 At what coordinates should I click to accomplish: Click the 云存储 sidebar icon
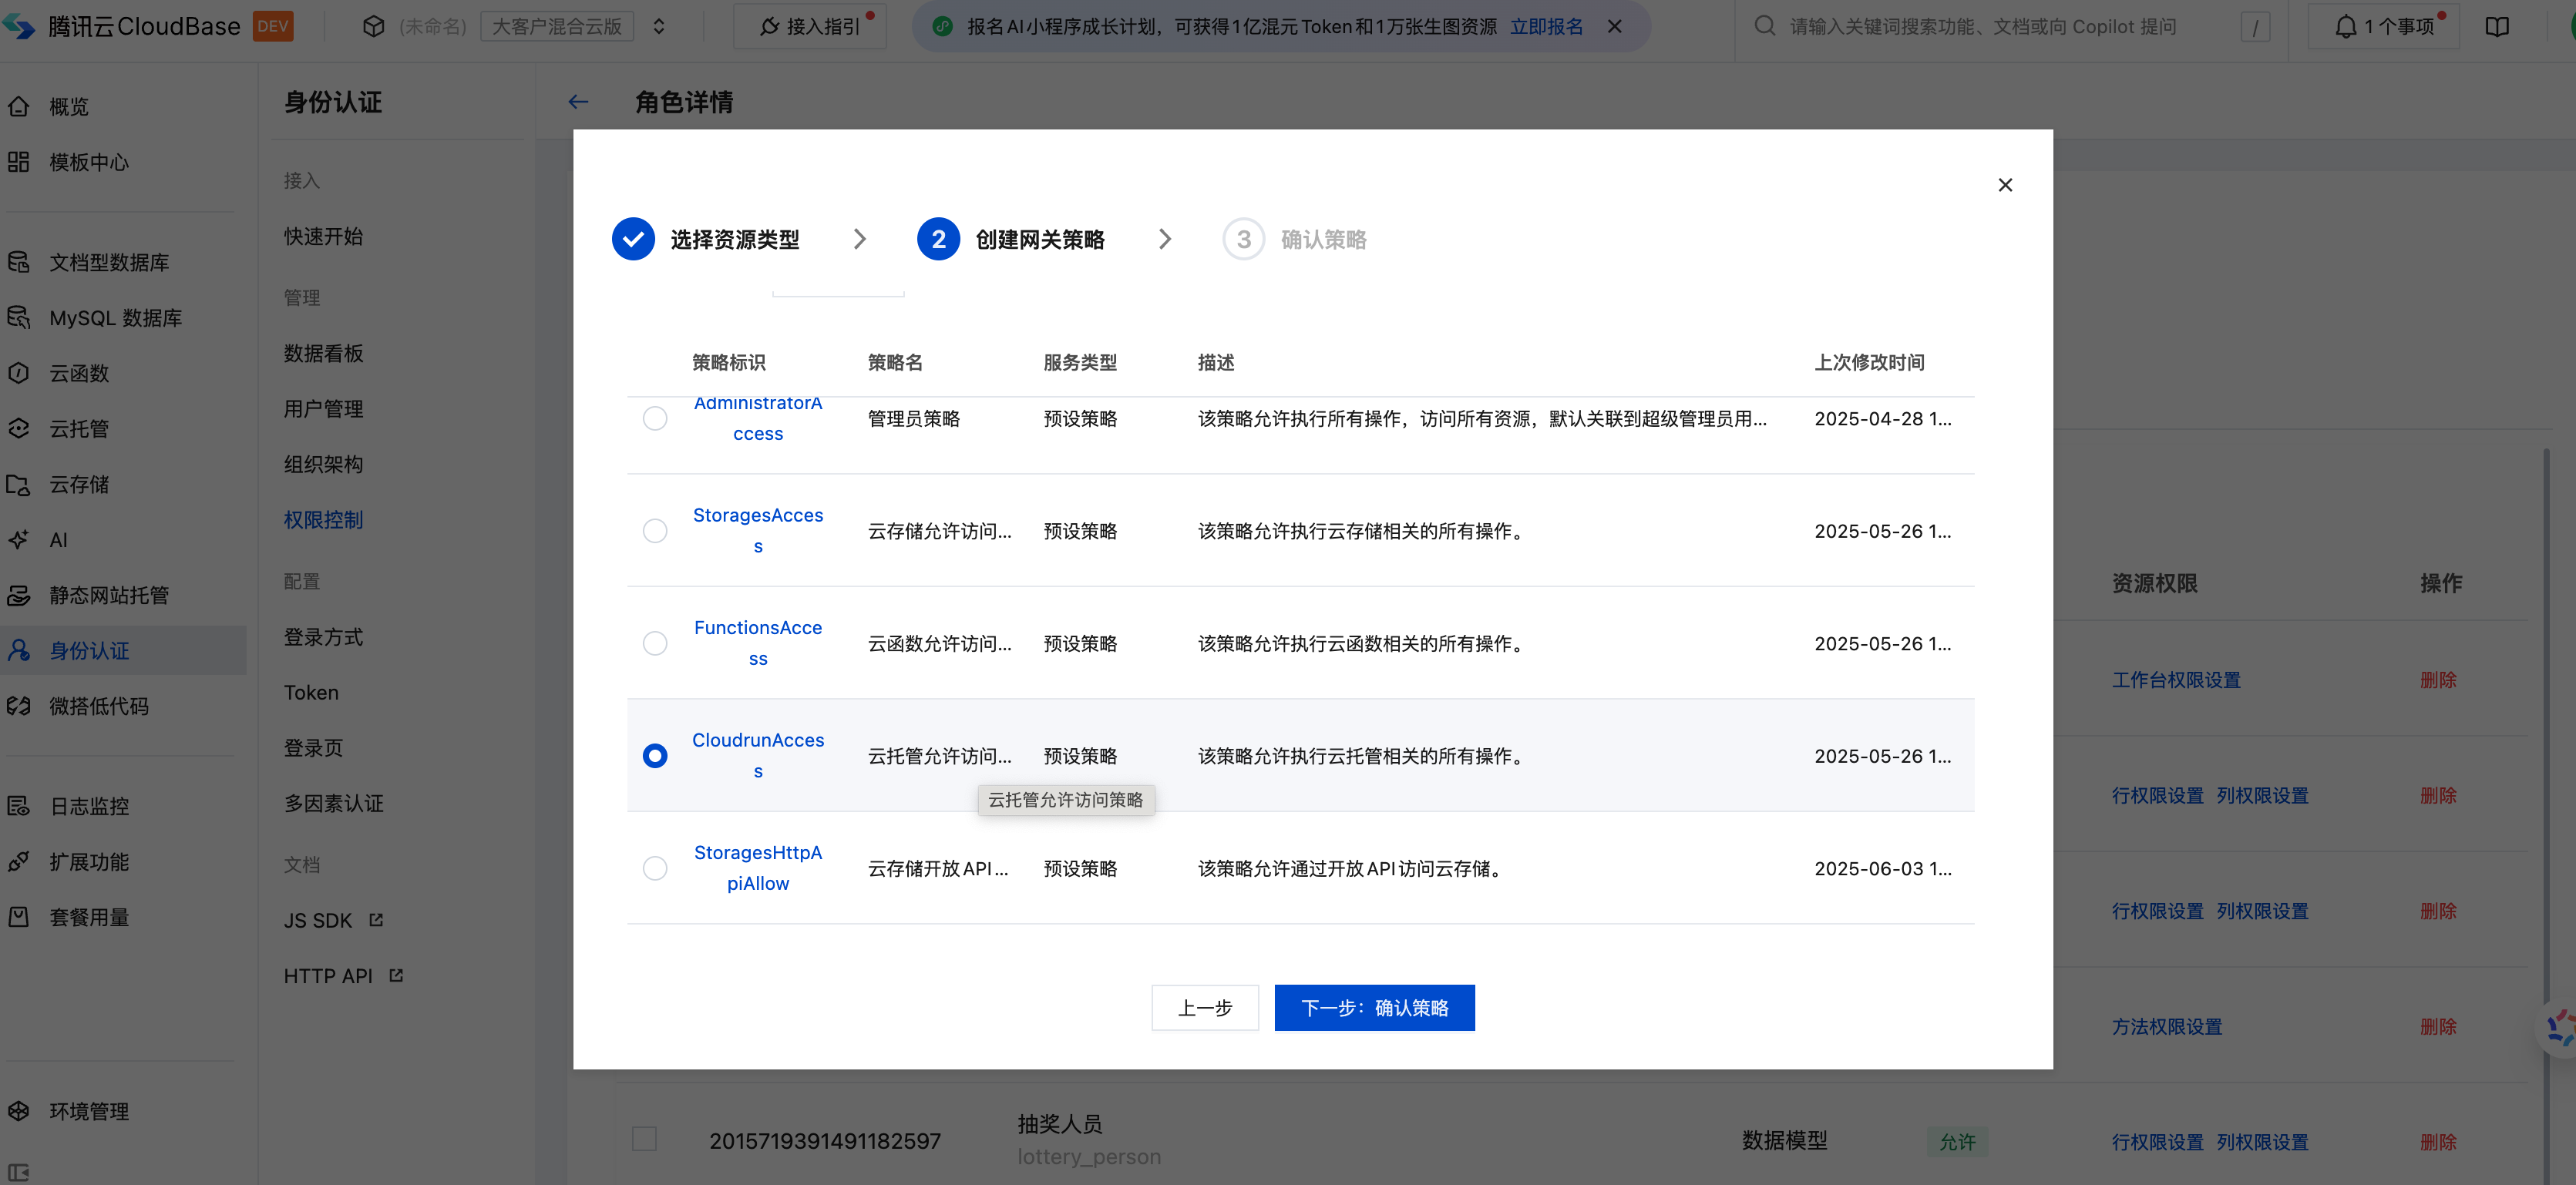pyautogui.click(x=19, y=484)
